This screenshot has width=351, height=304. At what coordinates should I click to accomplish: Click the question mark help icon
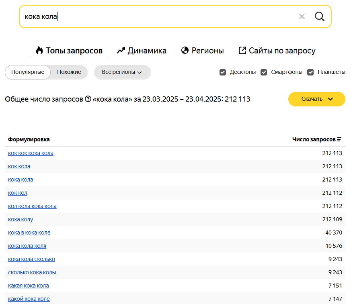[88, 99]
